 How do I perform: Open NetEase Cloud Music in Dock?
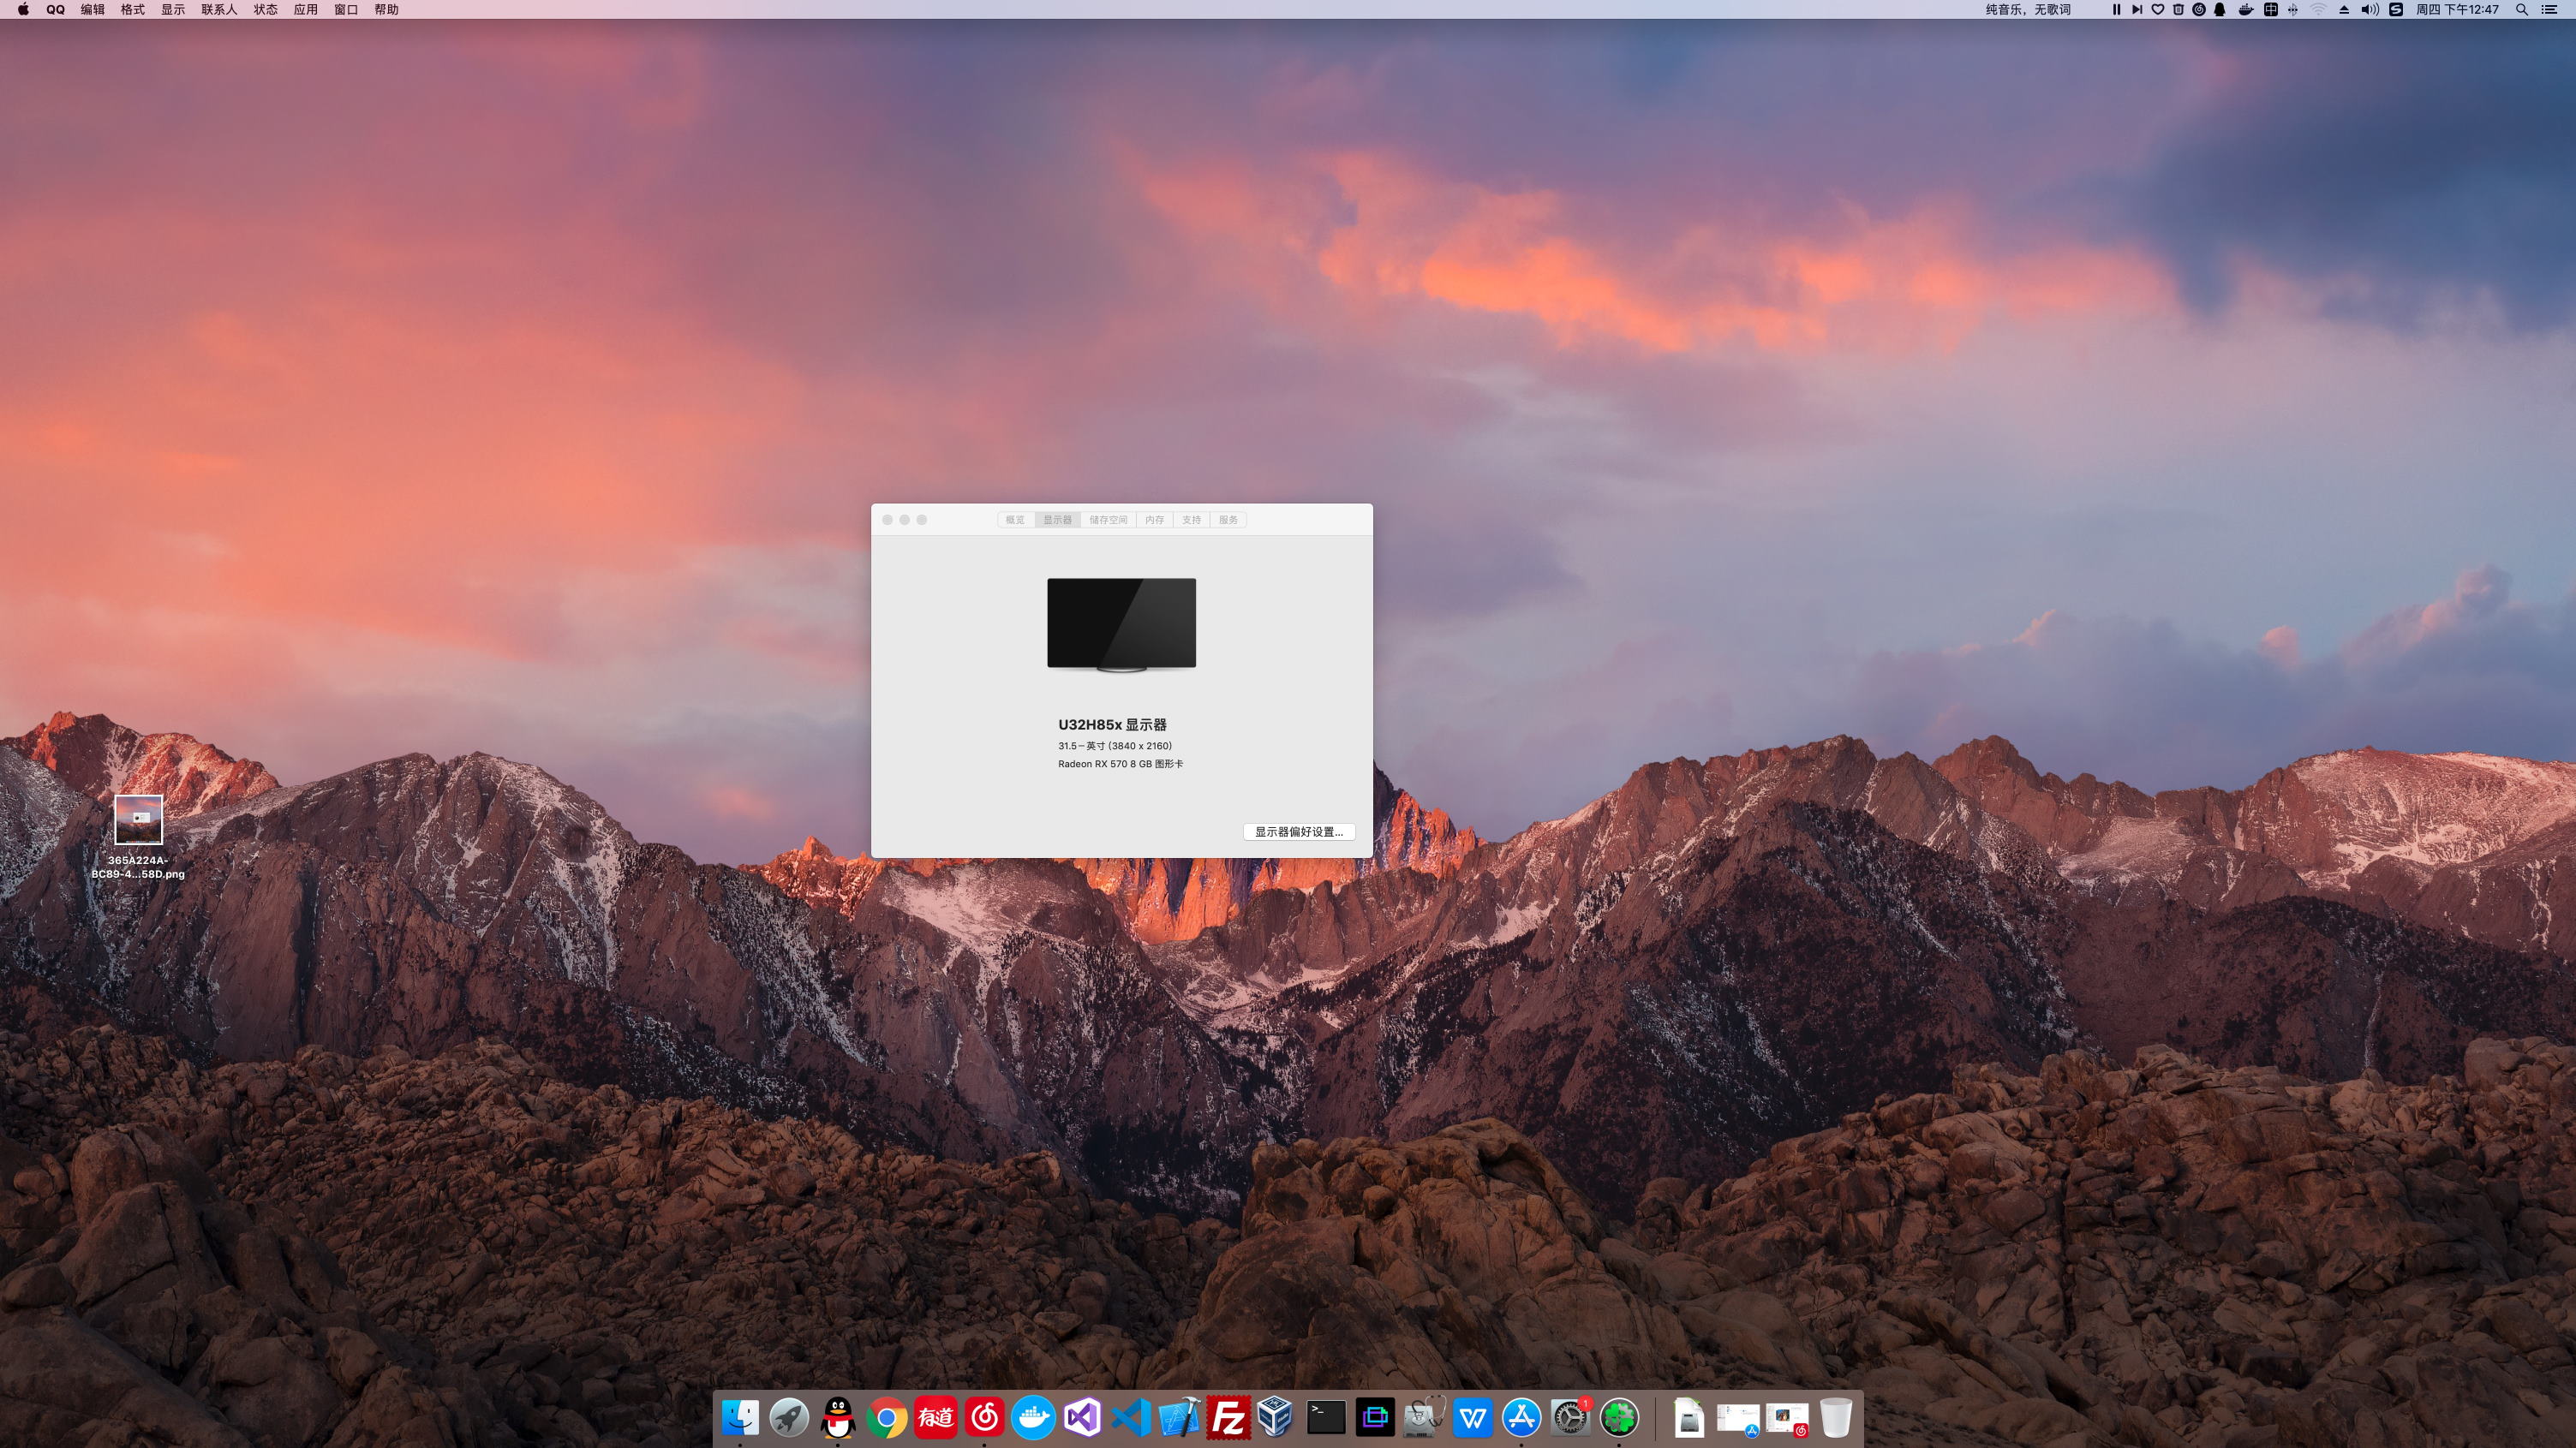984,1417
